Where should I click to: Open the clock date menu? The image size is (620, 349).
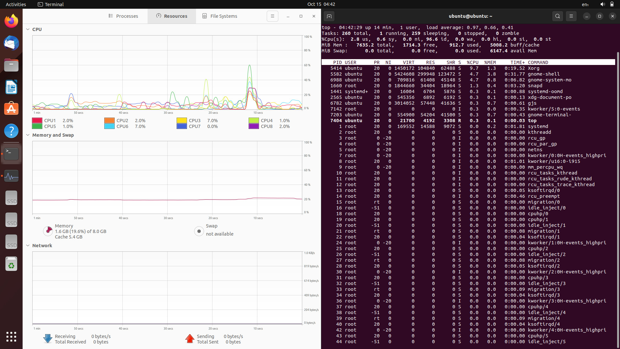321,4
